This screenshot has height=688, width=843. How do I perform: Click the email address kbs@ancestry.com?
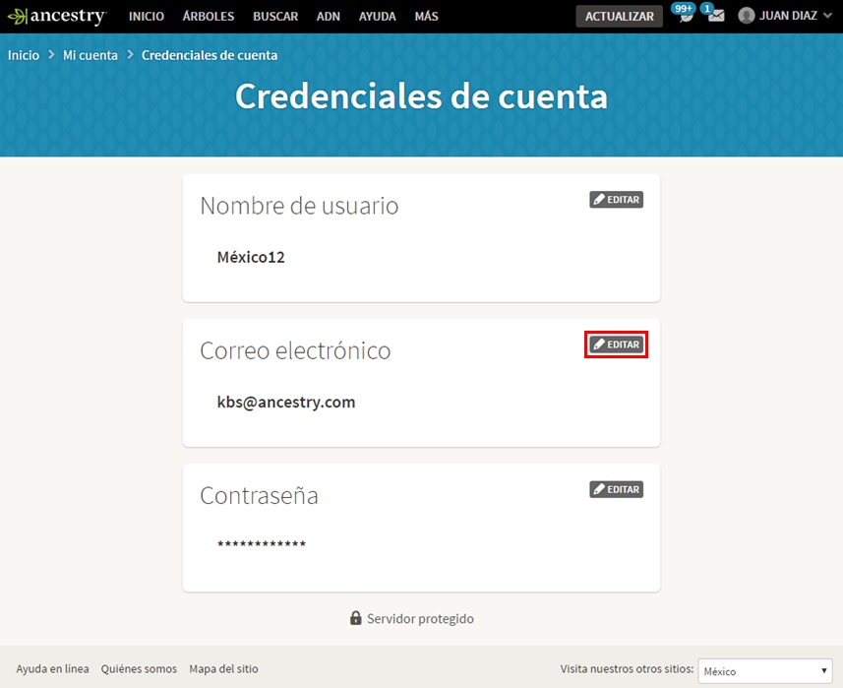click(286, 402)
